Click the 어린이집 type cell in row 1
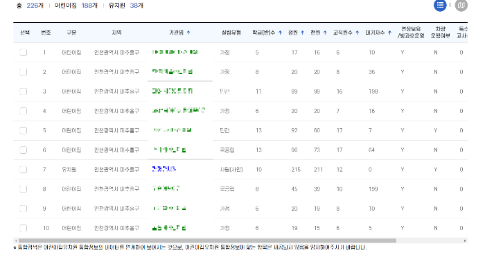The width and height of the screenshot is (485, 255). pyautogui.click(x=71, y=52)
